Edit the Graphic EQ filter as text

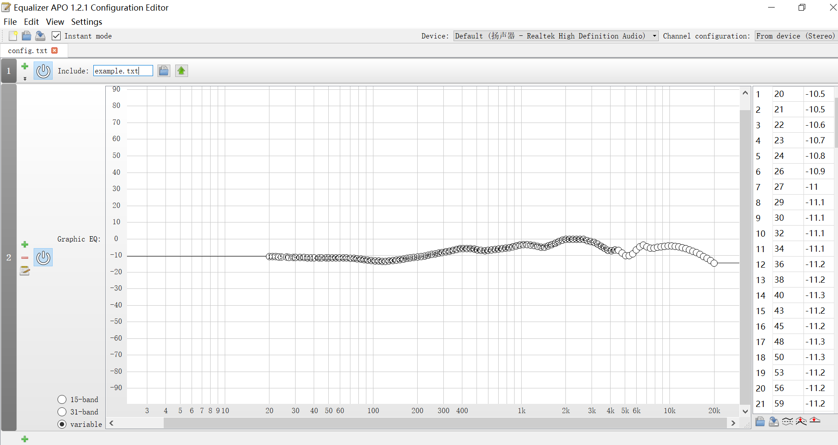point(25,271)
